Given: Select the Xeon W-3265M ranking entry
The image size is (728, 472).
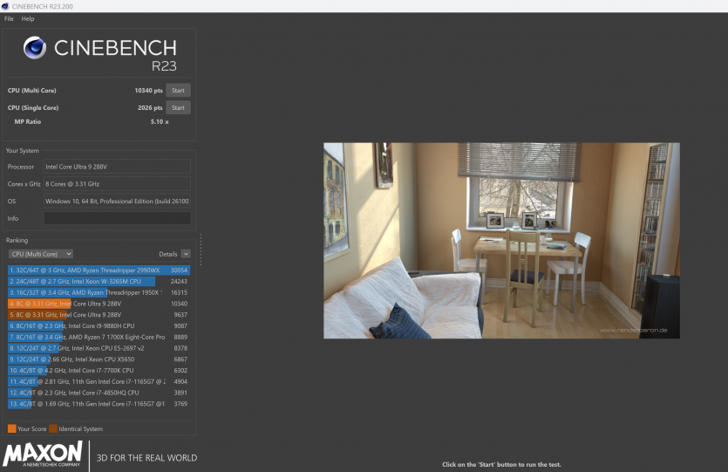Looking at the screenshot, I should pos(99,282).
